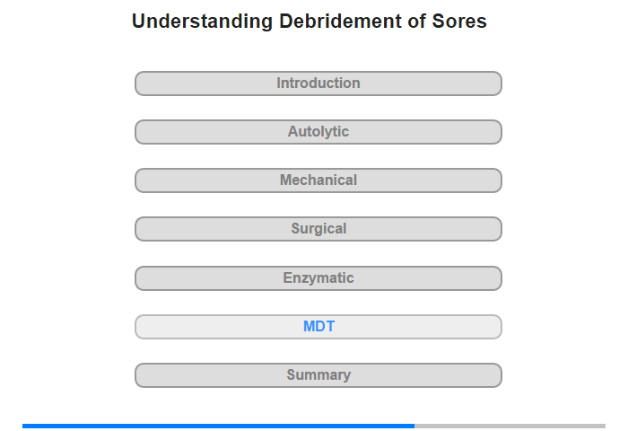The height and width of the screenshot is (431, 628).
Task: Click where blue progress meets gray
Action: (414, 426)
